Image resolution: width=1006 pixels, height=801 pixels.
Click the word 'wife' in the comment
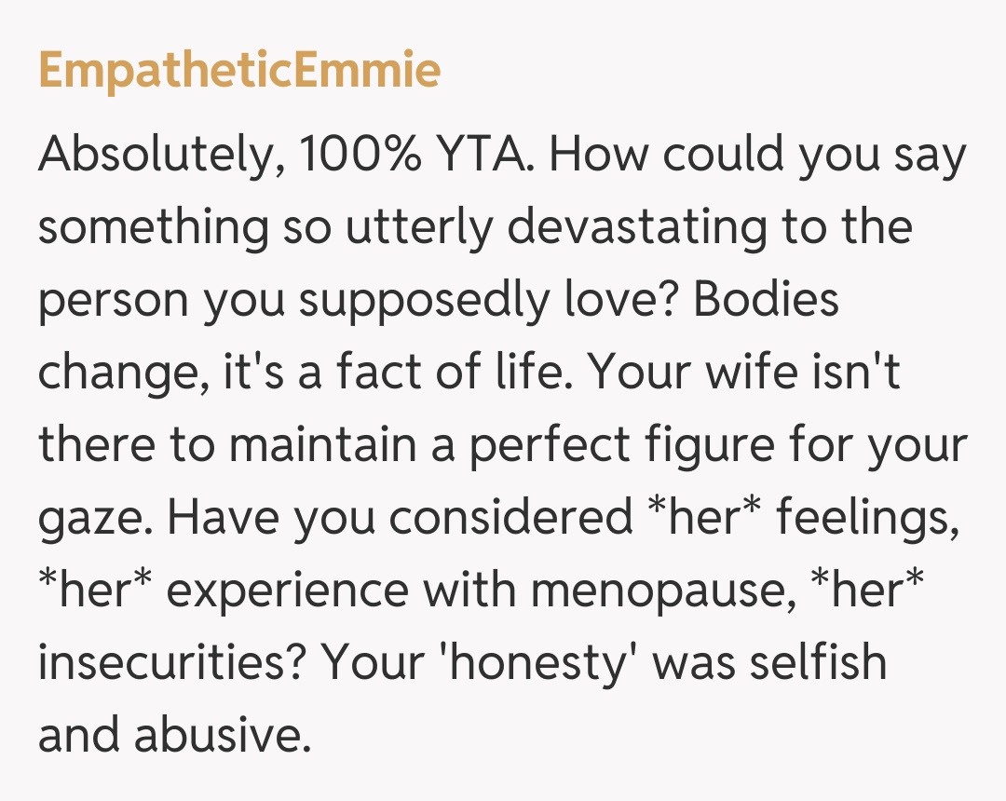(769, 373)
